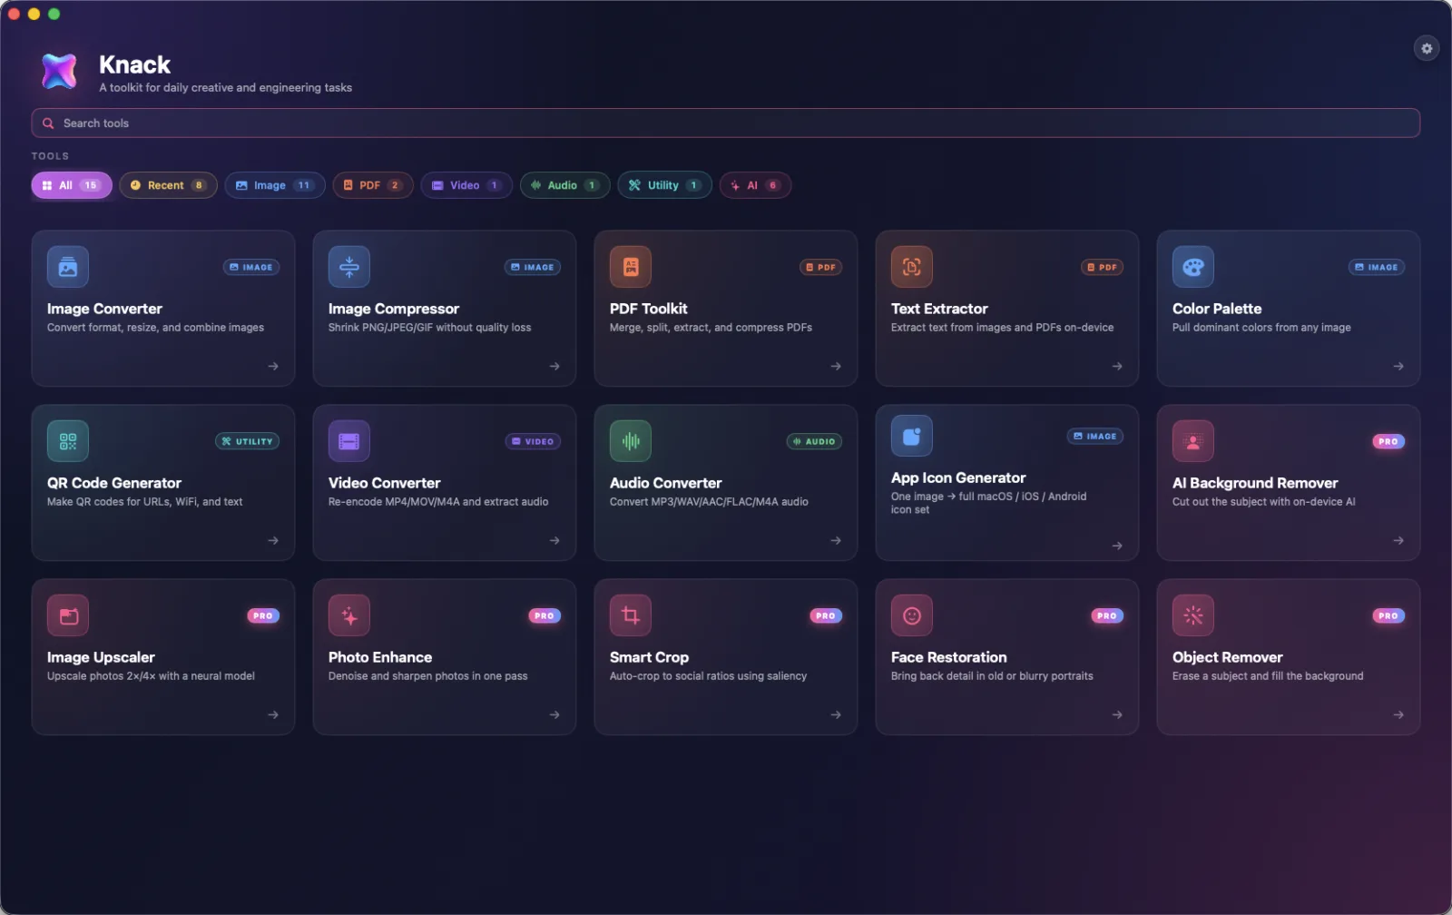Click the Photo Enhance sparkle icon
This screenshot has width=1452, height=915.
[x=349, y=615]
